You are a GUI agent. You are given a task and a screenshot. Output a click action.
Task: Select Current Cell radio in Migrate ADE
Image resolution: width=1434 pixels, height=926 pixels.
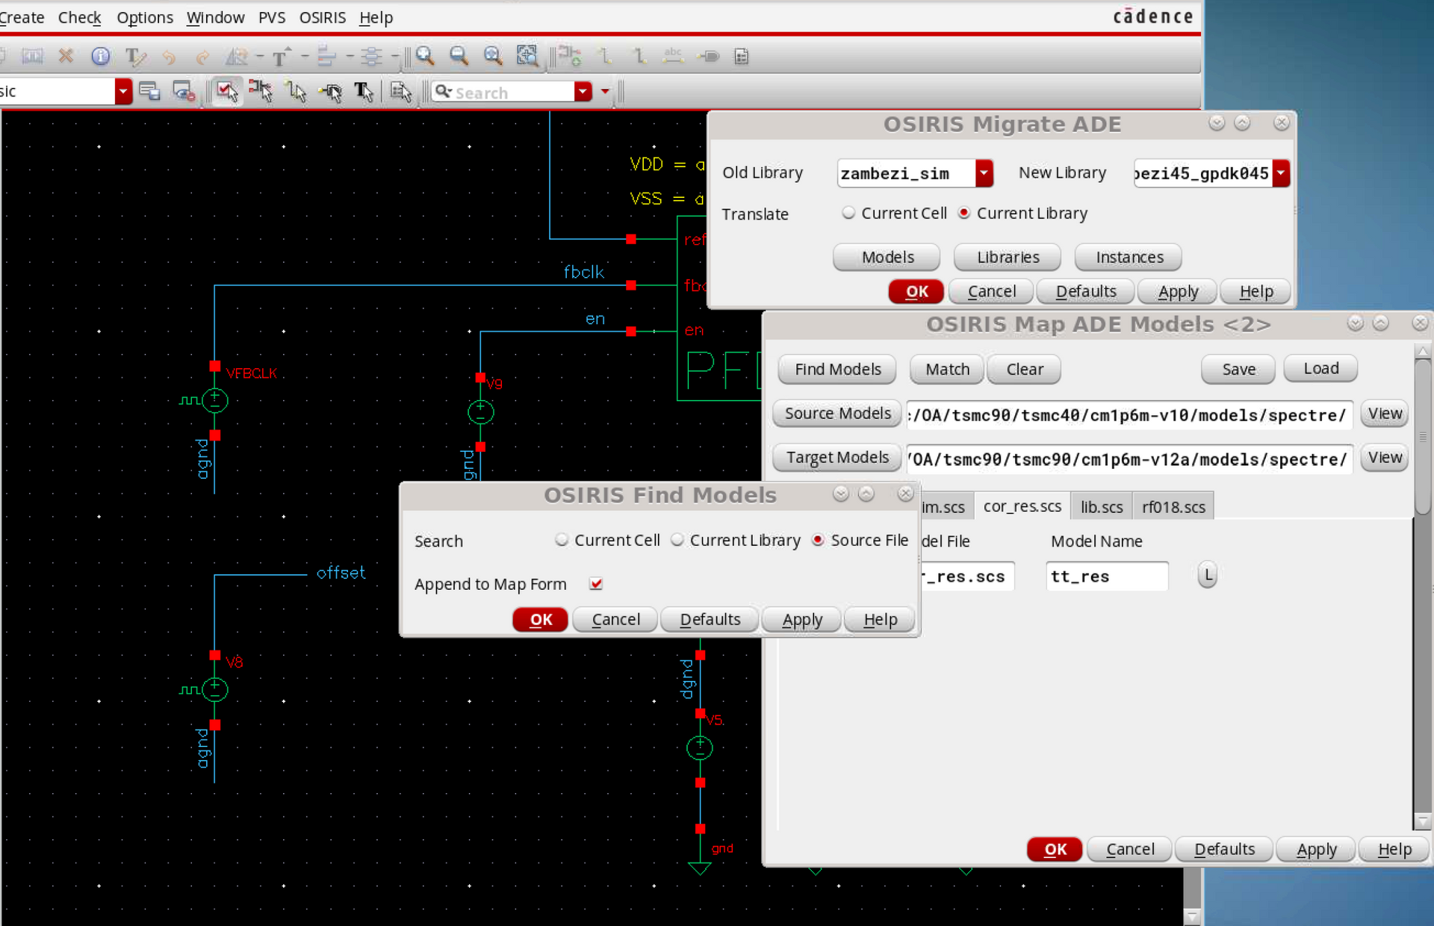coord(848,213)
